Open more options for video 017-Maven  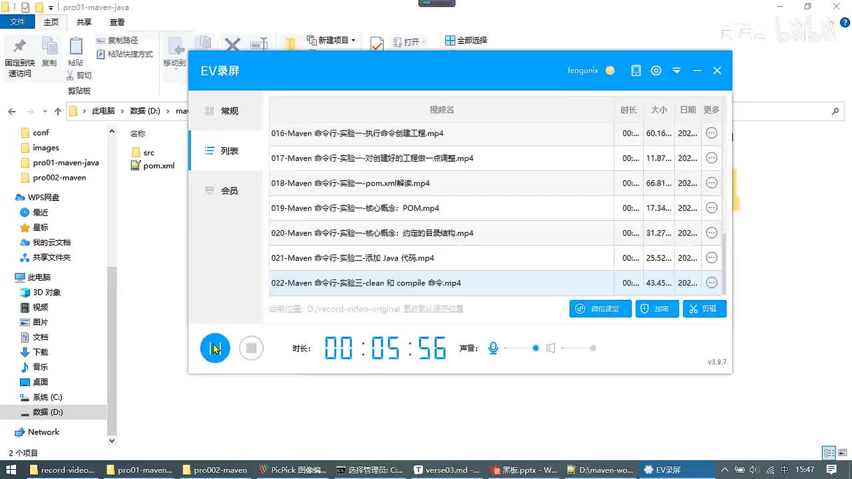coord(712,158)
